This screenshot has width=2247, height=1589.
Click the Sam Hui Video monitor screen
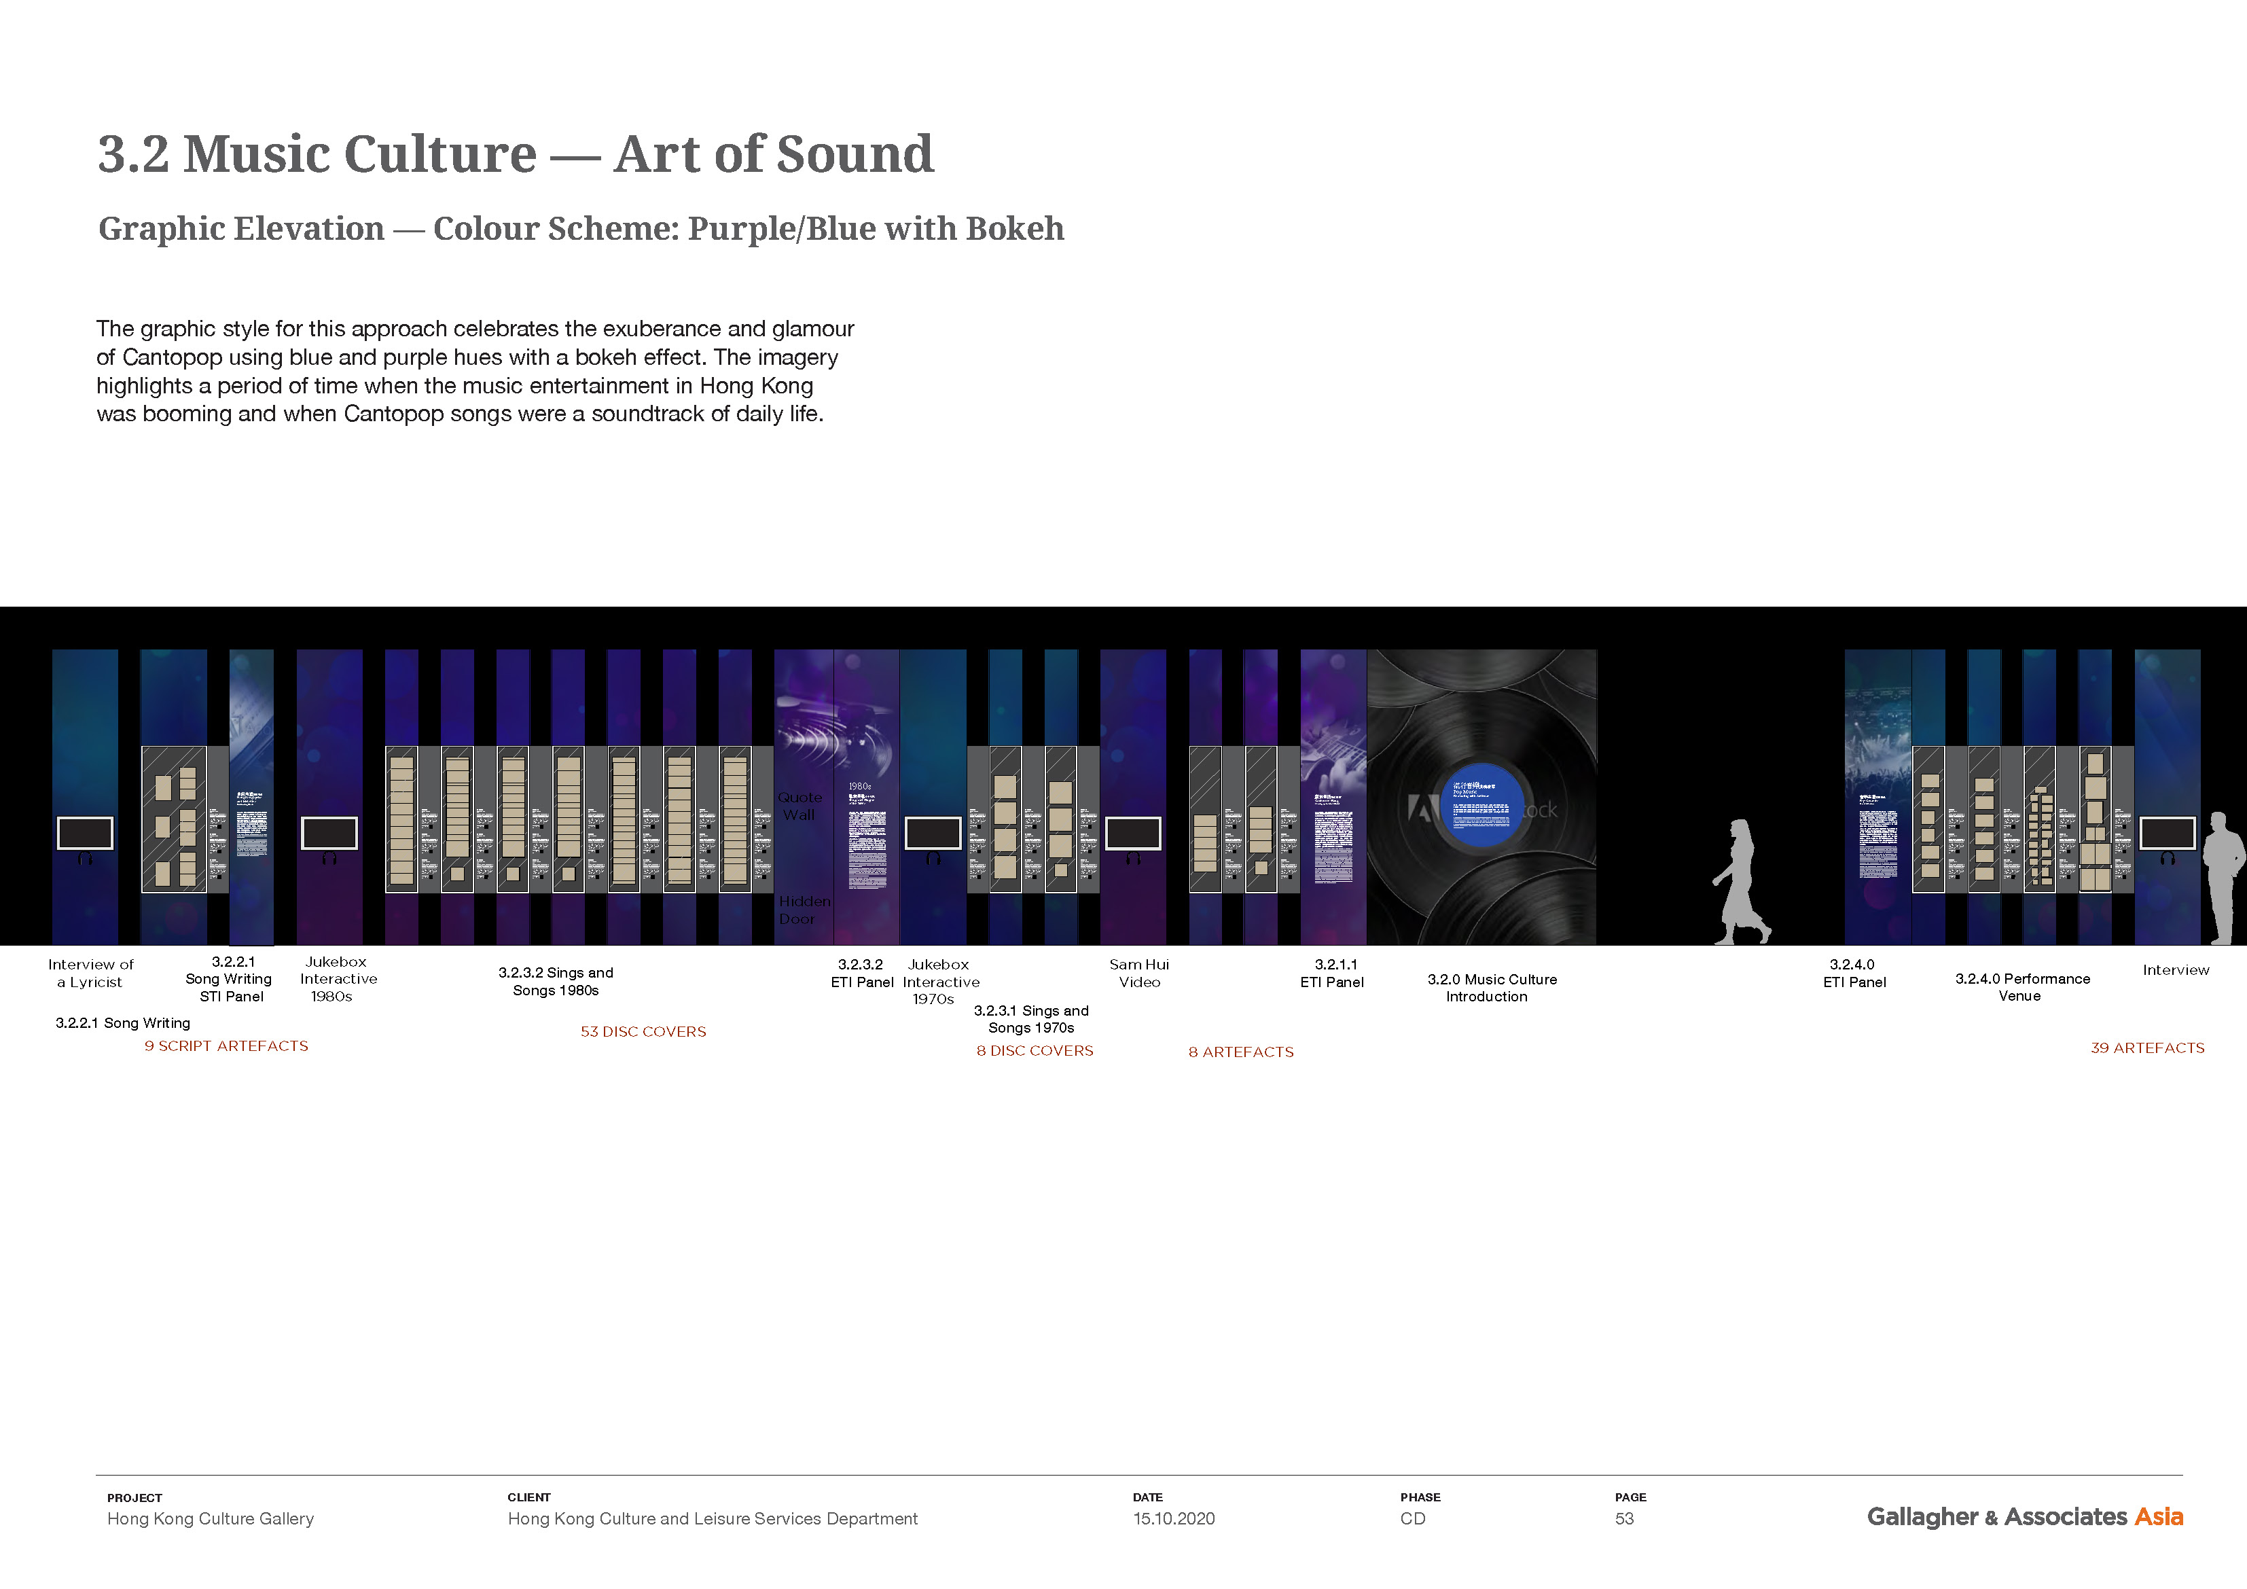1133,833
